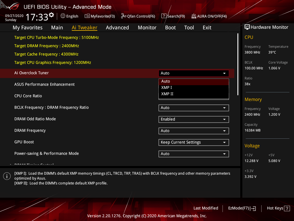Open Power-saving & Performance Mode dropdown
Image resolution: width=294 pixels, height=221 pixels.
pyautogui.click(x=194, y=154)
